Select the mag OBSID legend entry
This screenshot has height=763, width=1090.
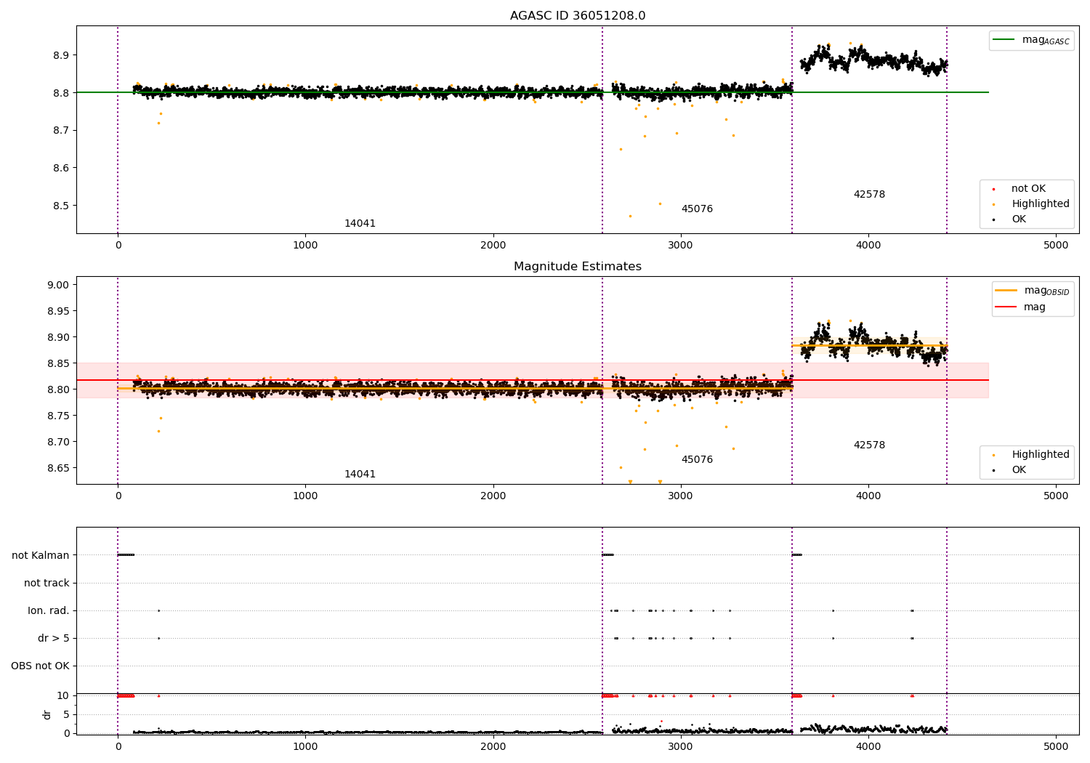tap(1033, 291)
